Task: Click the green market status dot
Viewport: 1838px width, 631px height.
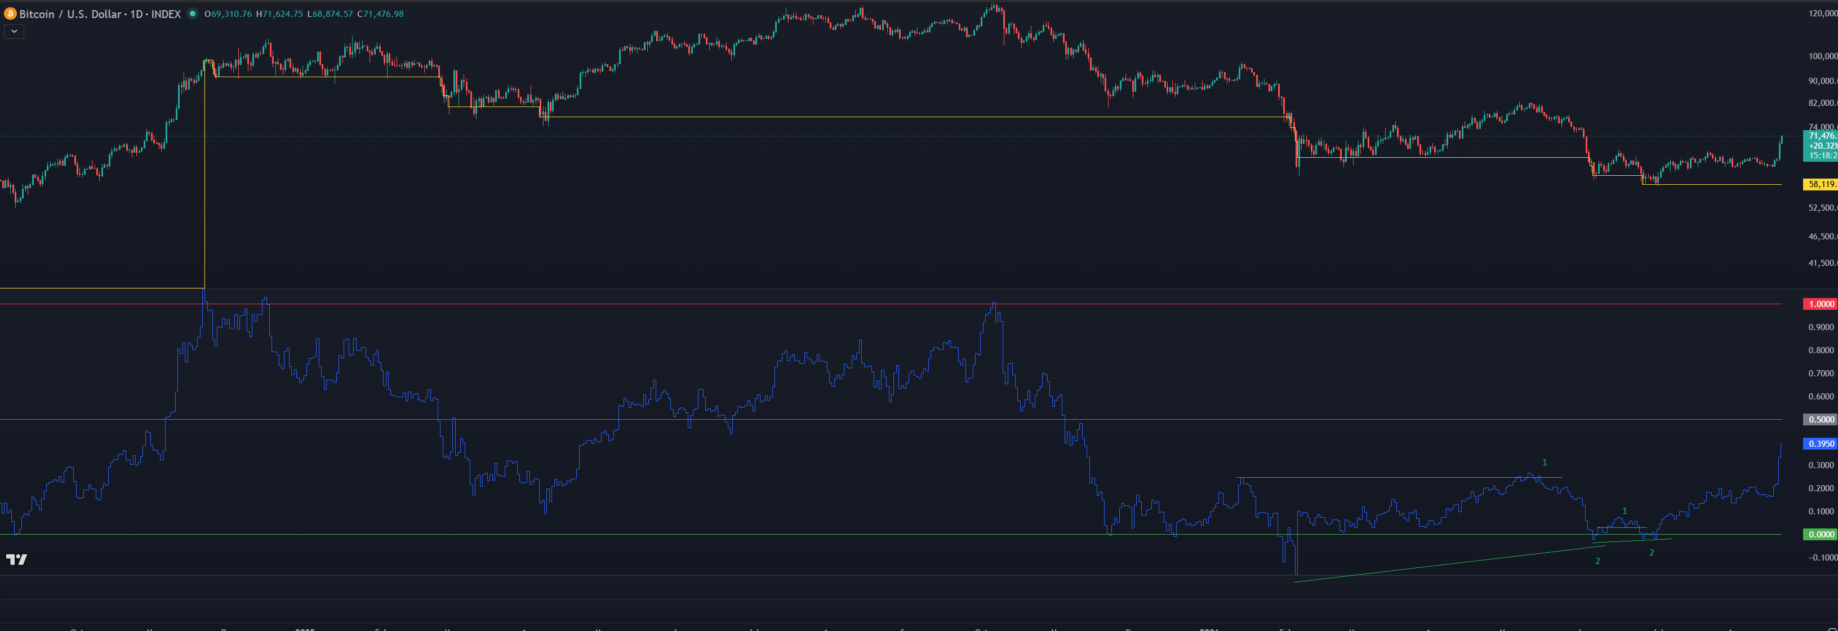Action: 192,14
